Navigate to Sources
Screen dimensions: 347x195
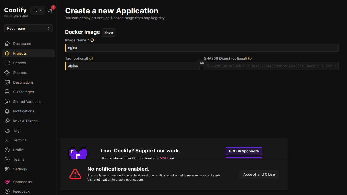pyautogui.click(x=20, y=72)
